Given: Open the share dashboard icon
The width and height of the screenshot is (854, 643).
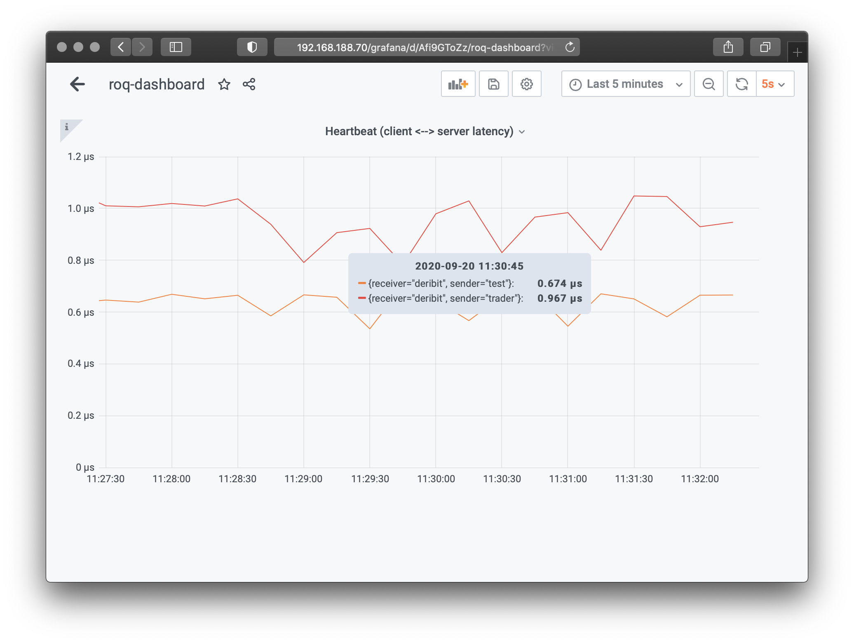Looking at the screenshot, I should click(249, 84).
